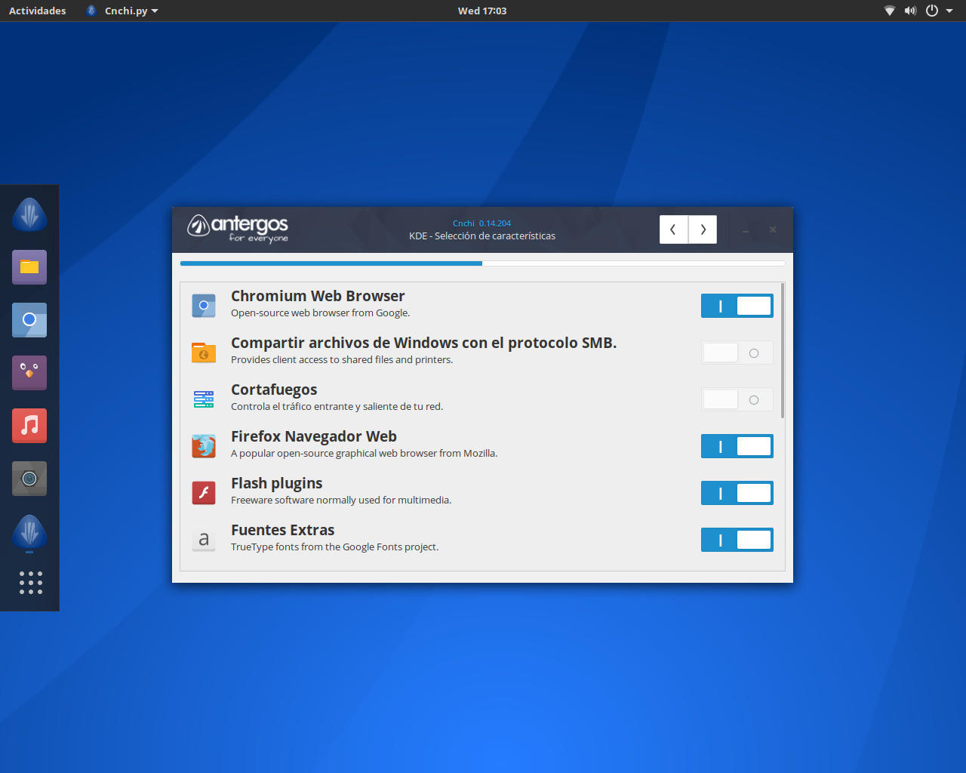Disable the Chromium Web Browser switch
Screen dimensions: 966x773
[737, 306]
